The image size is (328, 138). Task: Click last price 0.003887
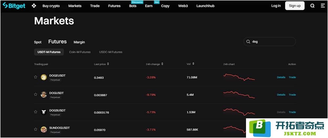100,95
